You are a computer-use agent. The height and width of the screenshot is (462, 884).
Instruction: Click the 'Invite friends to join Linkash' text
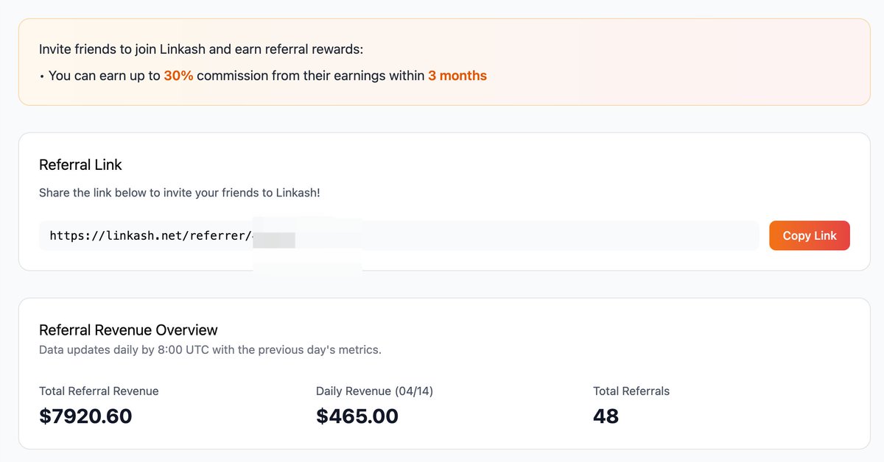coord(201,49)
